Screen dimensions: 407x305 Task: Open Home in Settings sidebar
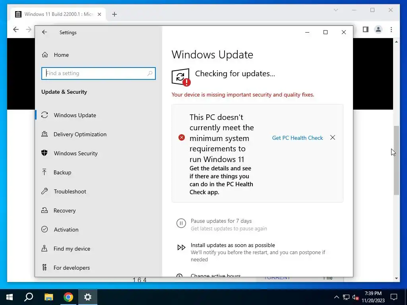click(61, 55)
